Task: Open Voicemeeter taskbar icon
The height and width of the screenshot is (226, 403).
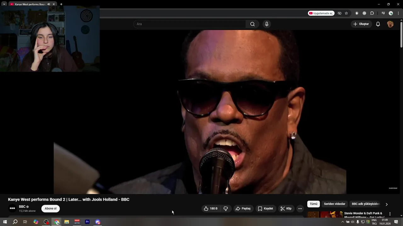Action: pyautogui.click(x=77, y=222)
